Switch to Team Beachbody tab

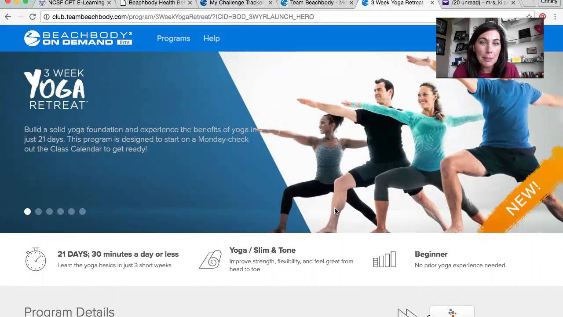(x=318, y=3)
